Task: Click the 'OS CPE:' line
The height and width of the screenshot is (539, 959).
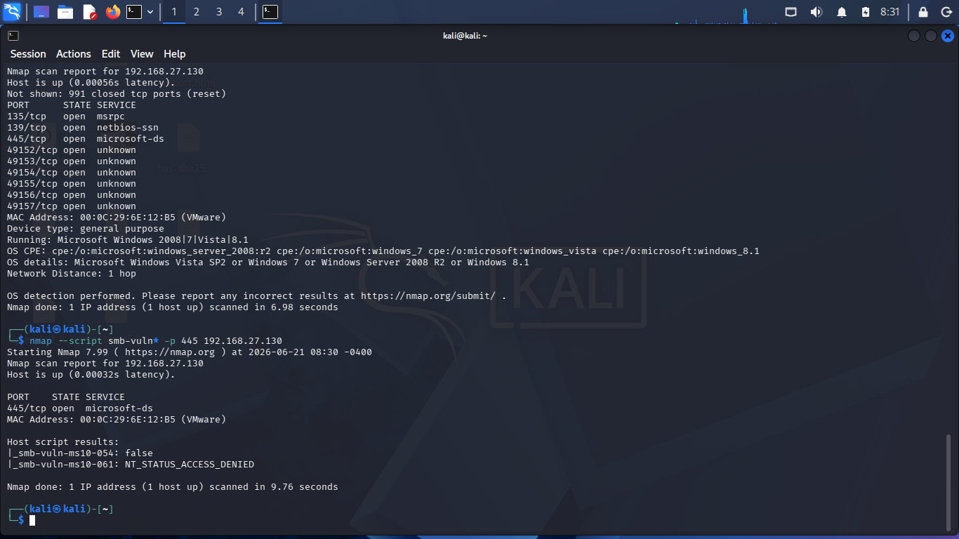Action: 383,251
